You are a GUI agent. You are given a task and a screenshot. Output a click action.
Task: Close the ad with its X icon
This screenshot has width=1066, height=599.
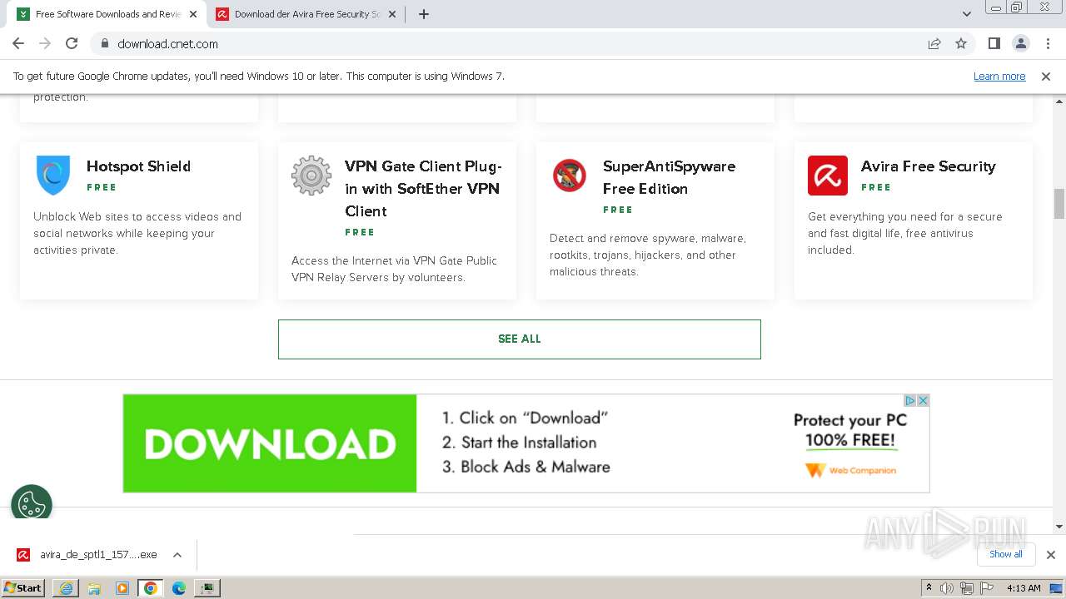pyautogui.click(x=923, y=400)
